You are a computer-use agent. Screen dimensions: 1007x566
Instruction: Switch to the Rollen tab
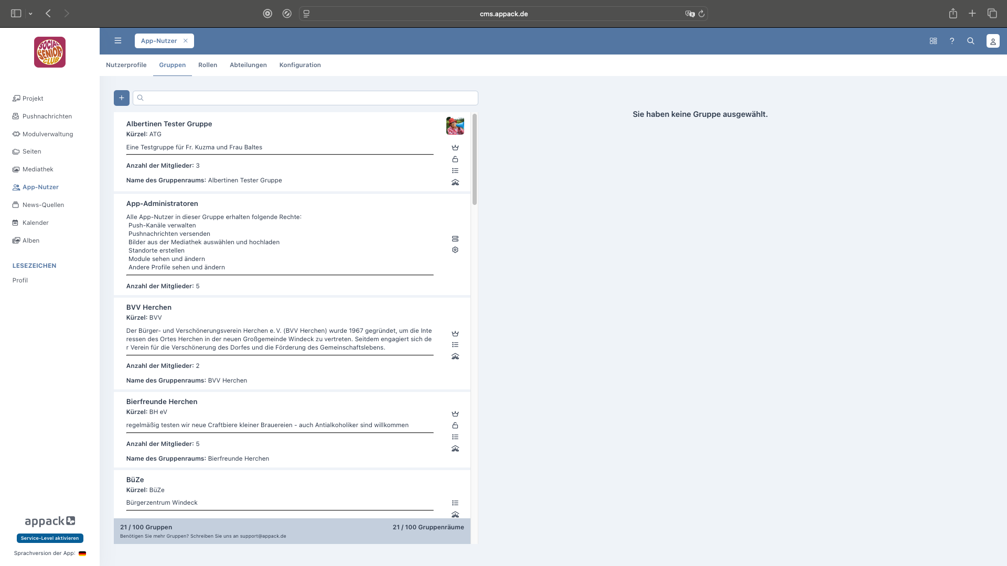208,65
